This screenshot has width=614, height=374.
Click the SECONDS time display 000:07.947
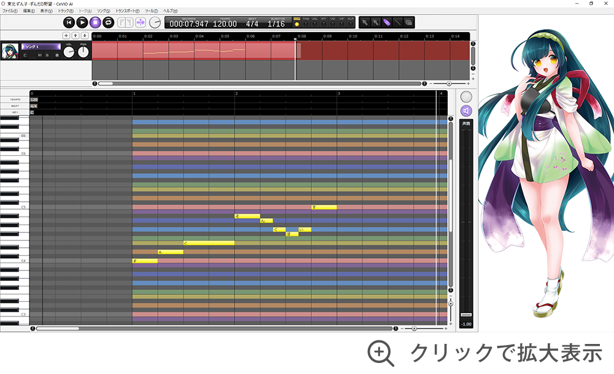click(x=188, y=24)
